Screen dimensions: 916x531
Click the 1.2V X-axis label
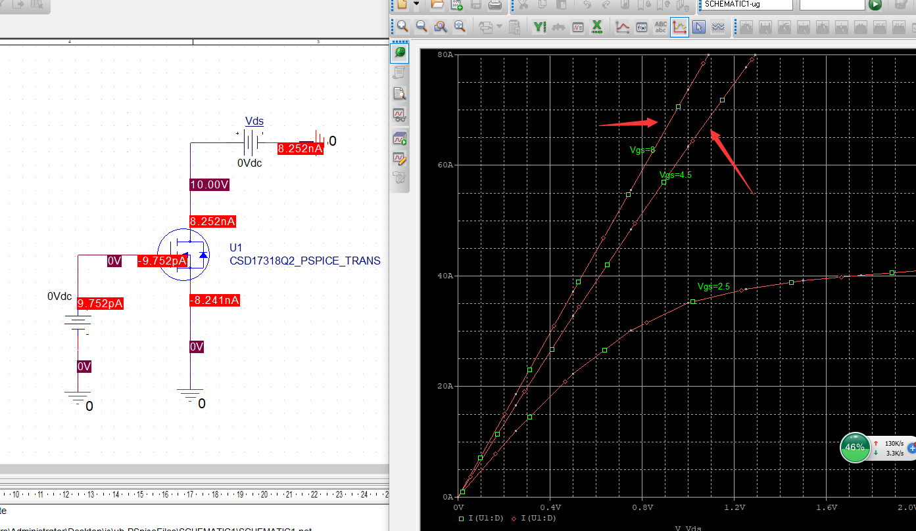click(x=734, y=507)
